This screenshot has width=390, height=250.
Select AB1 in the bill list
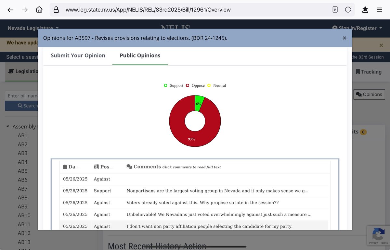pyautogui.click(x=22, y=135)
